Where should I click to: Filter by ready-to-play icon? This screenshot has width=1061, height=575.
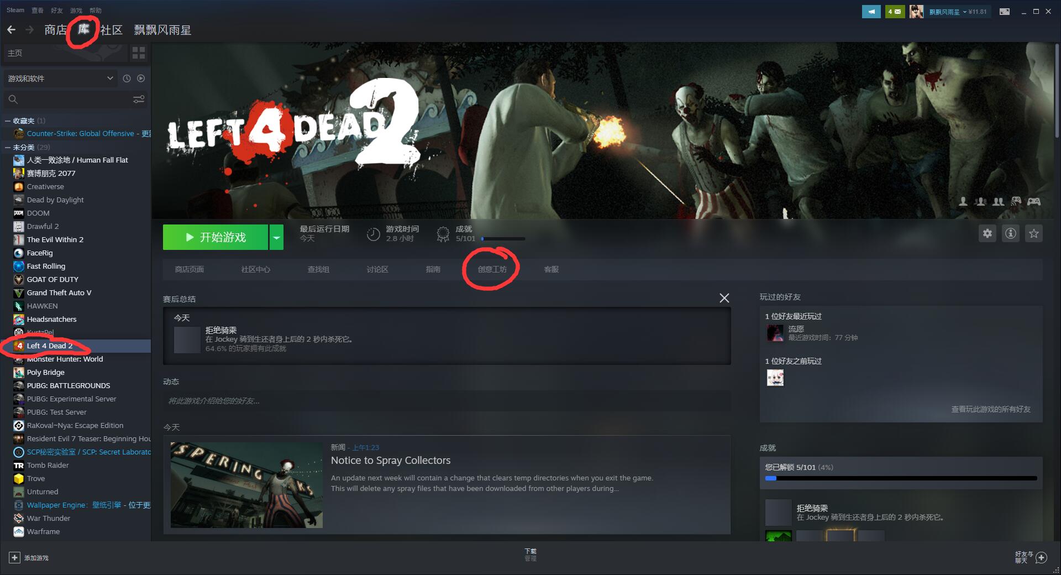point(141,79)
